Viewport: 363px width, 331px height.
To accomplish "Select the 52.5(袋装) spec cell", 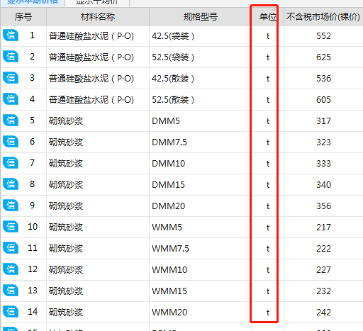I will point(201,57).
